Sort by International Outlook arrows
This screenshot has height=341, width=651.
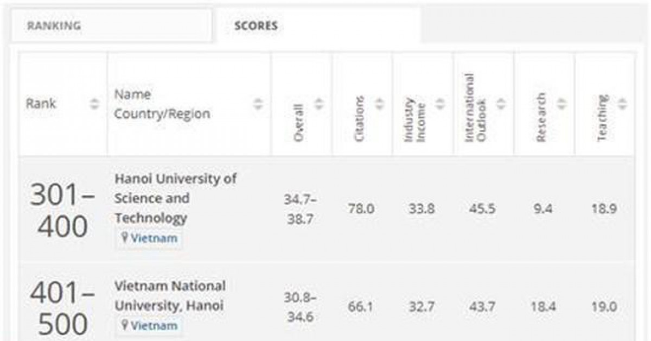[500, 104]
